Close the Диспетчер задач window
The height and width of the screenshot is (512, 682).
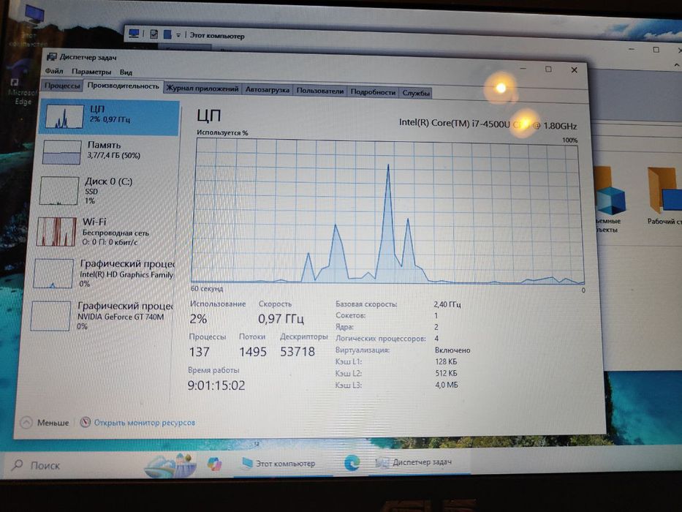574,70
